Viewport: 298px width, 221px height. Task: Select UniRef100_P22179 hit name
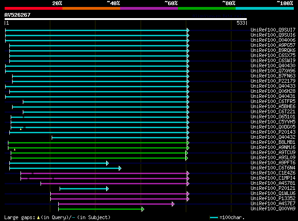(x=273, y=81)
